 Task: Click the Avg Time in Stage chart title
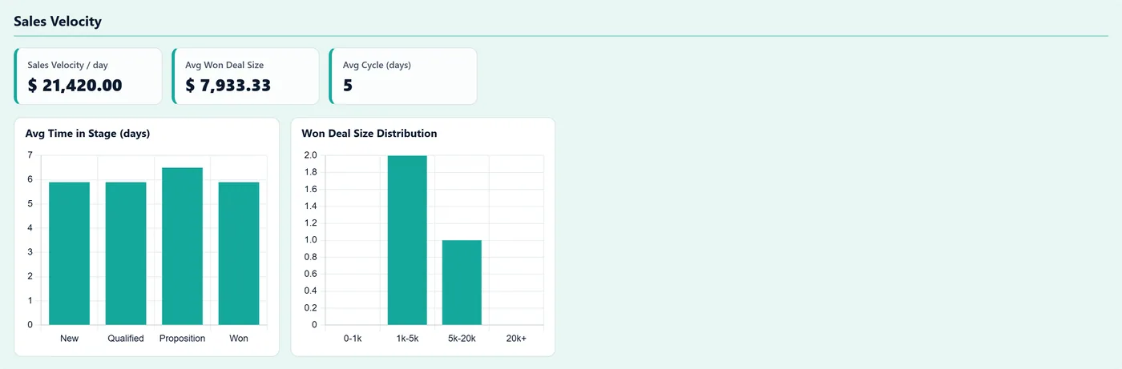[x=88, y=134]
